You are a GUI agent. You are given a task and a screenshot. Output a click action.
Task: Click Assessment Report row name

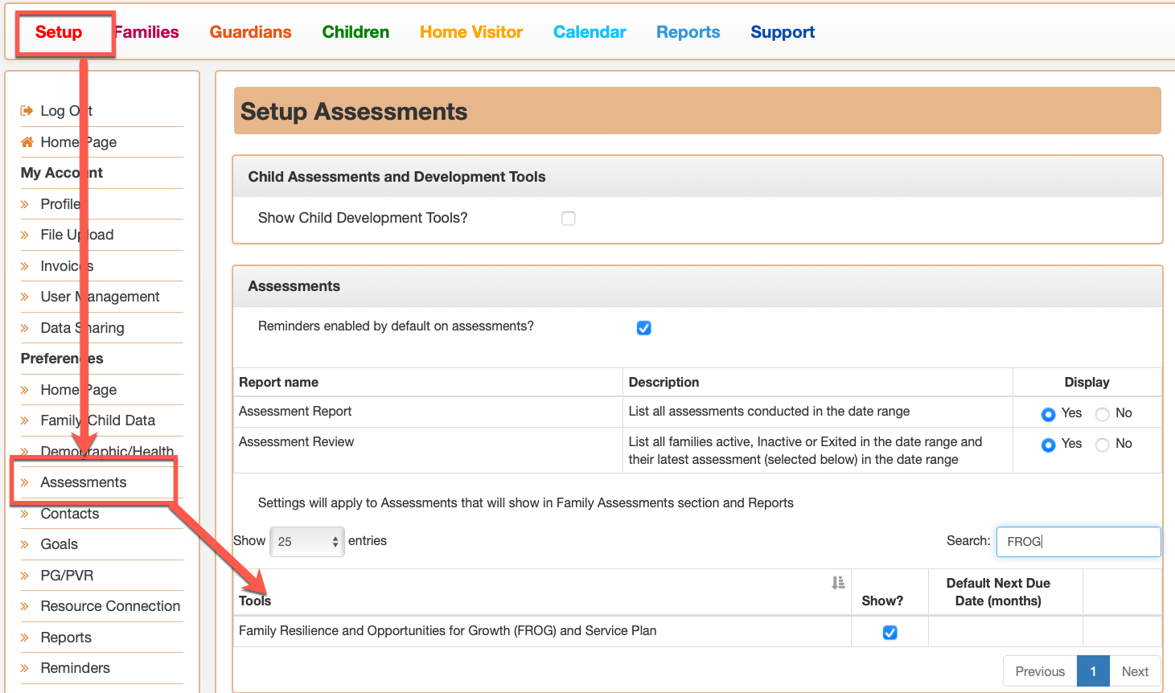coord(295,412)
